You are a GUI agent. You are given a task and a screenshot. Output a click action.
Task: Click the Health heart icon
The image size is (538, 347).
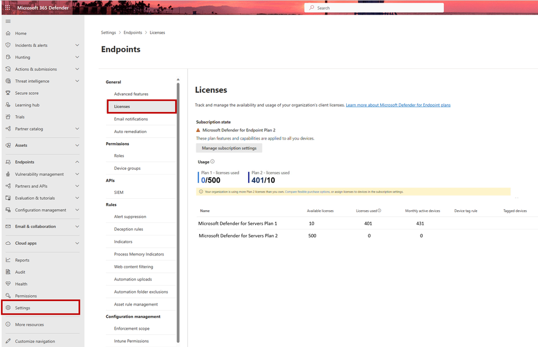8,284
